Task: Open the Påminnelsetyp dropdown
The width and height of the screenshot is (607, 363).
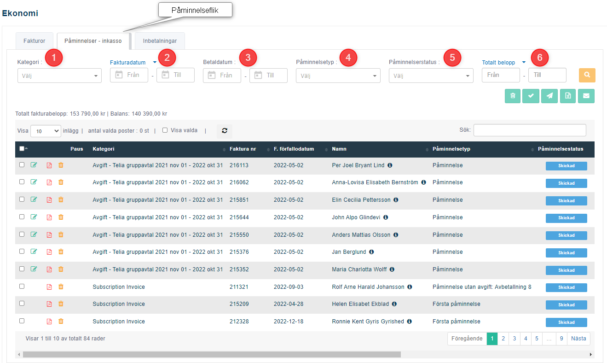Action: click(x=338, y=76)
